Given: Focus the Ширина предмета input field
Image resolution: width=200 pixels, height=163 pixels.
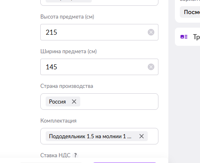Looking at the screenshot, I should tap(99, 67).
